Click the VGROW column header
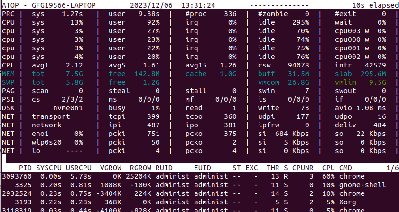Viewport: 399px width, 212px height. pyautogui.click(x=111, y=168)
